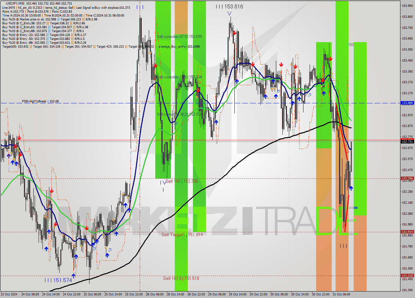Screen dimensions: 415x298
Task: Click the '| | | 153.816' high label
Action: [x=230, y=6]
